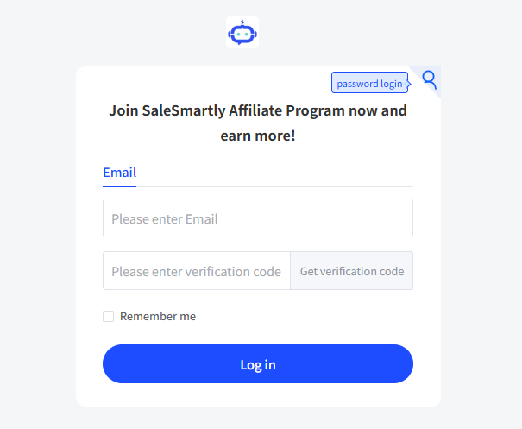
Task: Request a verification code
Action: coord(351,271)
